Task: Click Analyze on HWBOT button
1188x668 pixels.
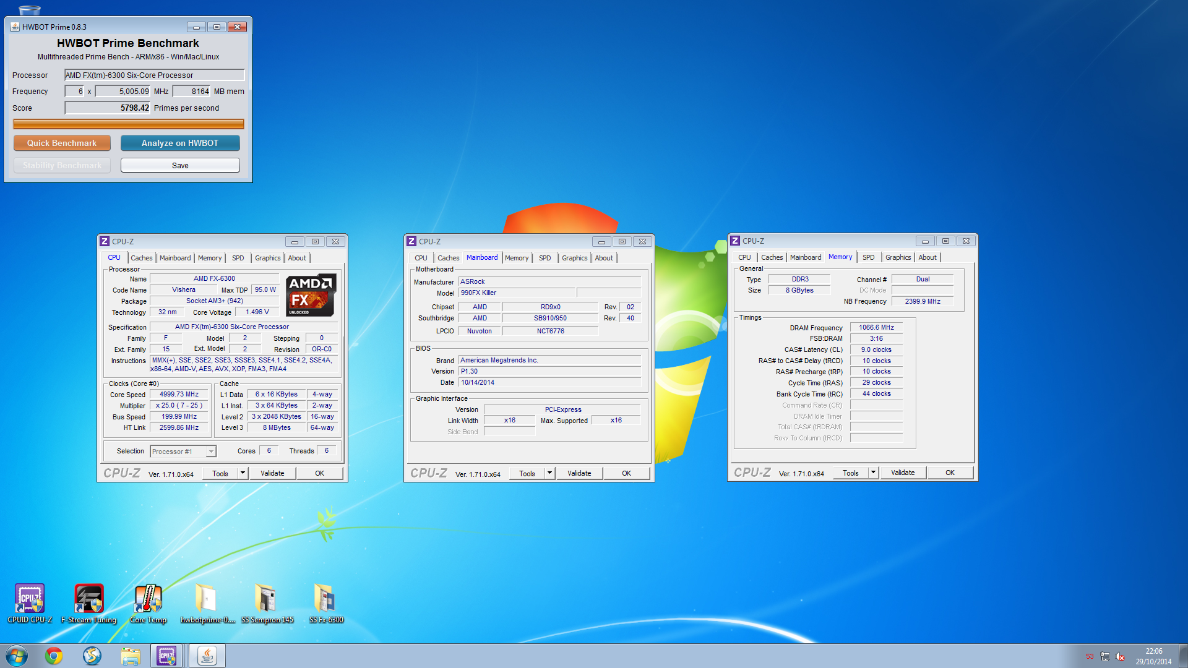Action: [x=180, y=143]
